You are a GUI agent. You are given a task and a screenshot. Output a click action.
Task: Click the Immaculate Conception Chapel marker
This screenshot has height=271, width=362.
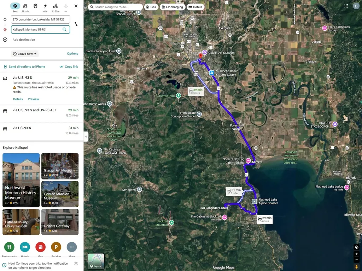click(199, 114)
